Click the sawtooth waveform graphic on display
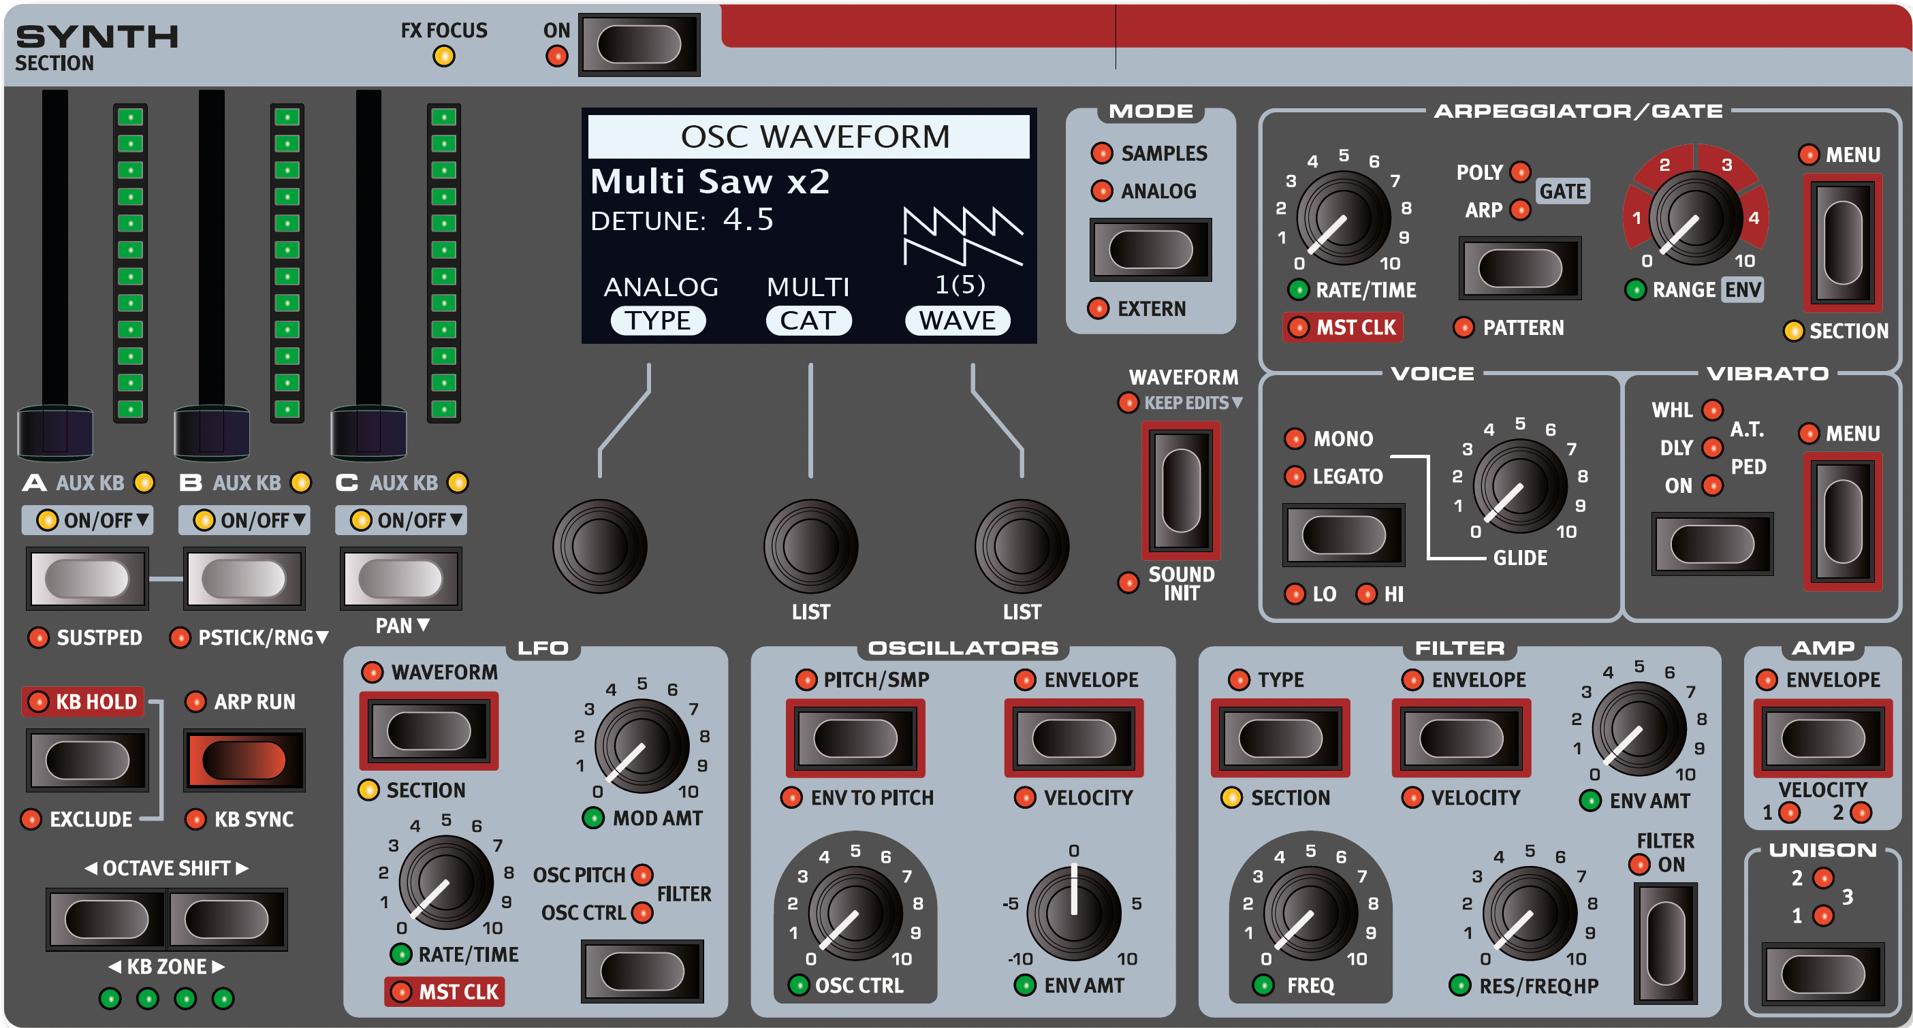 (963, 236)
